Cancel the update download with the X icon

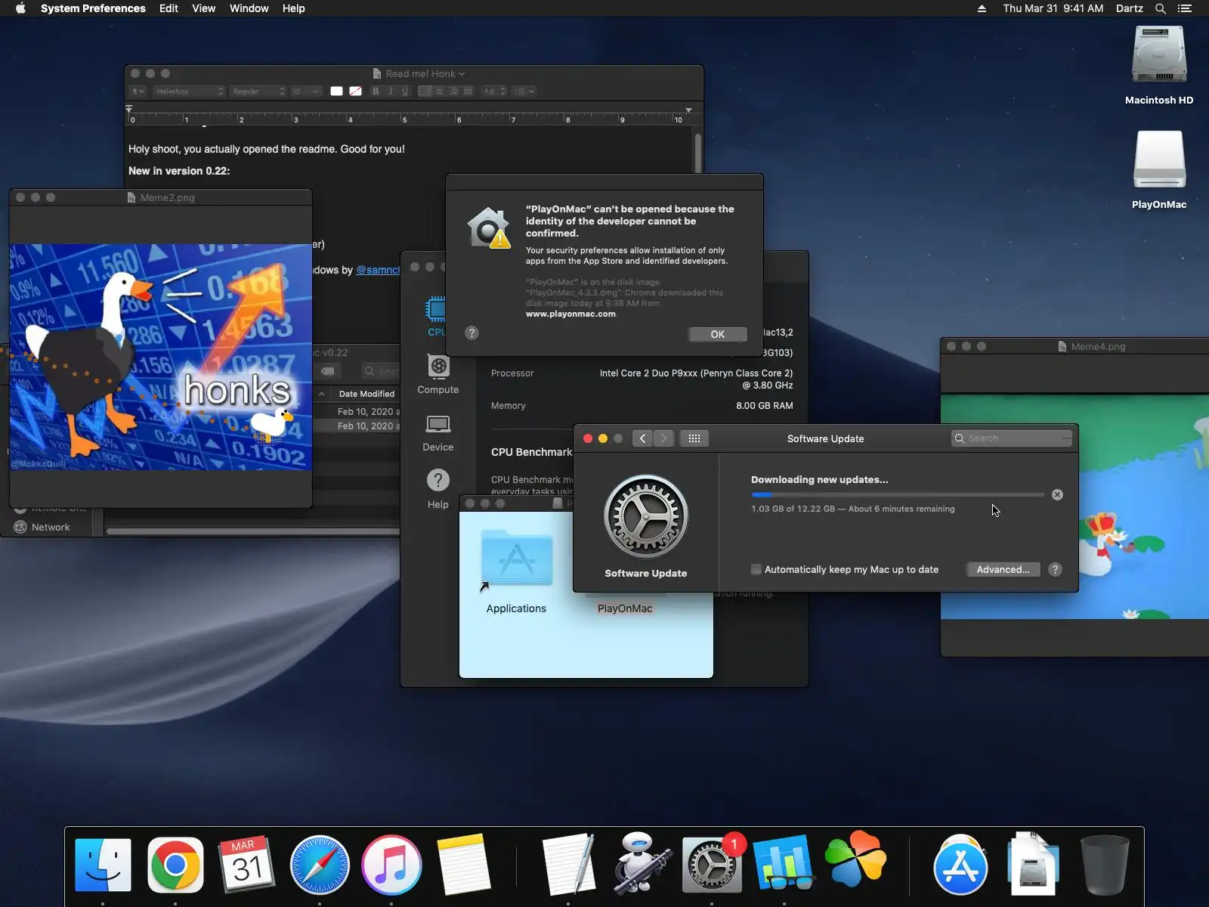1057,494
